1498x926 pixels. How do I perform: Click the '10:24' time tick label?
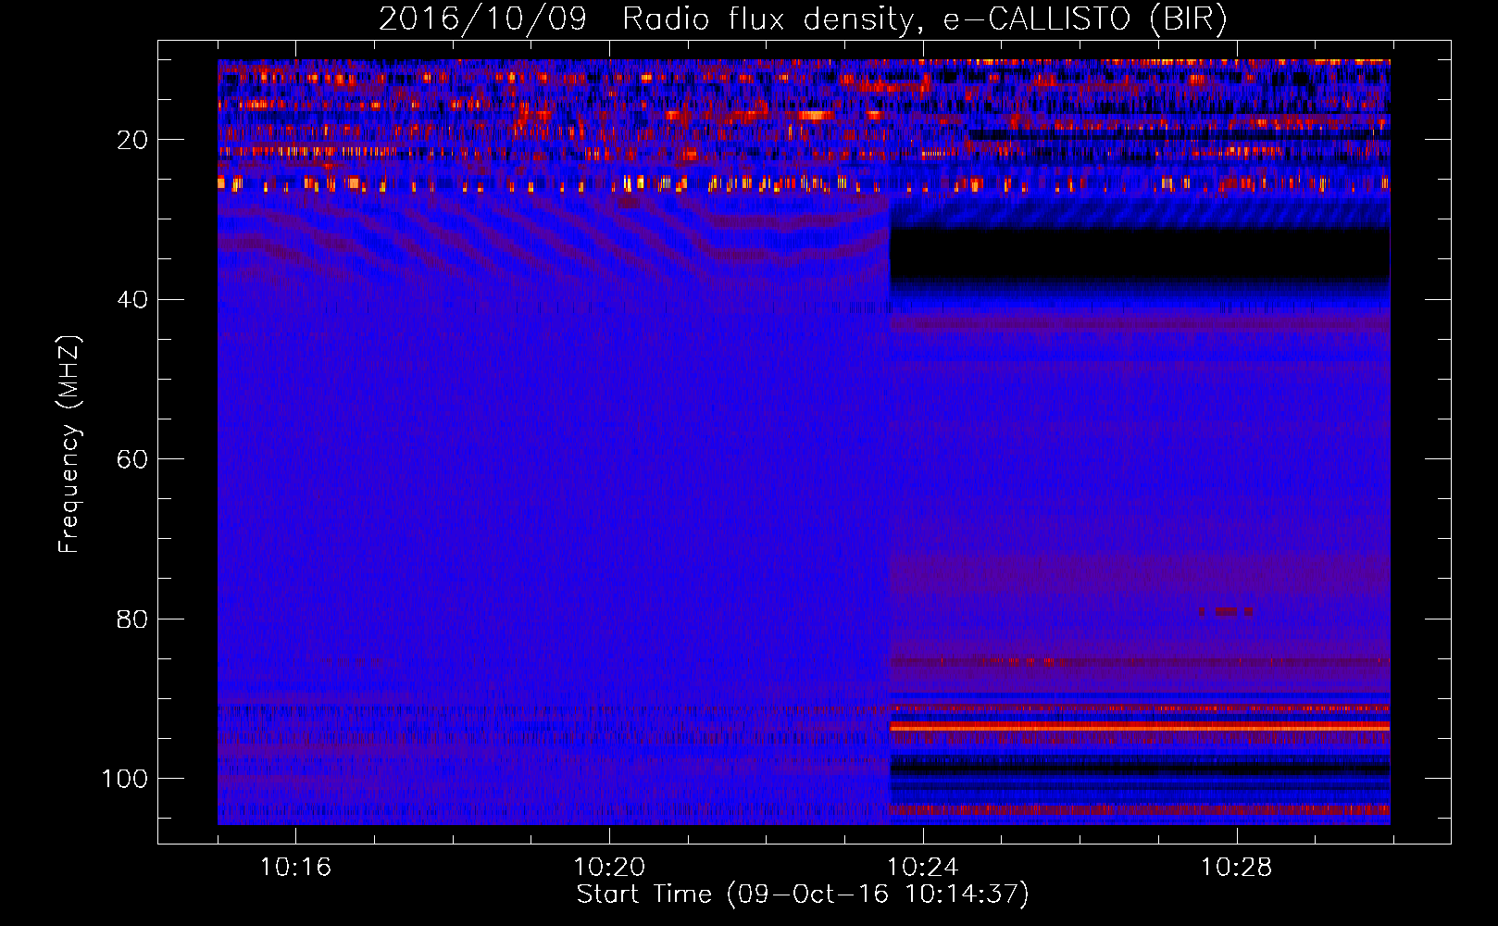coord(923,868)
